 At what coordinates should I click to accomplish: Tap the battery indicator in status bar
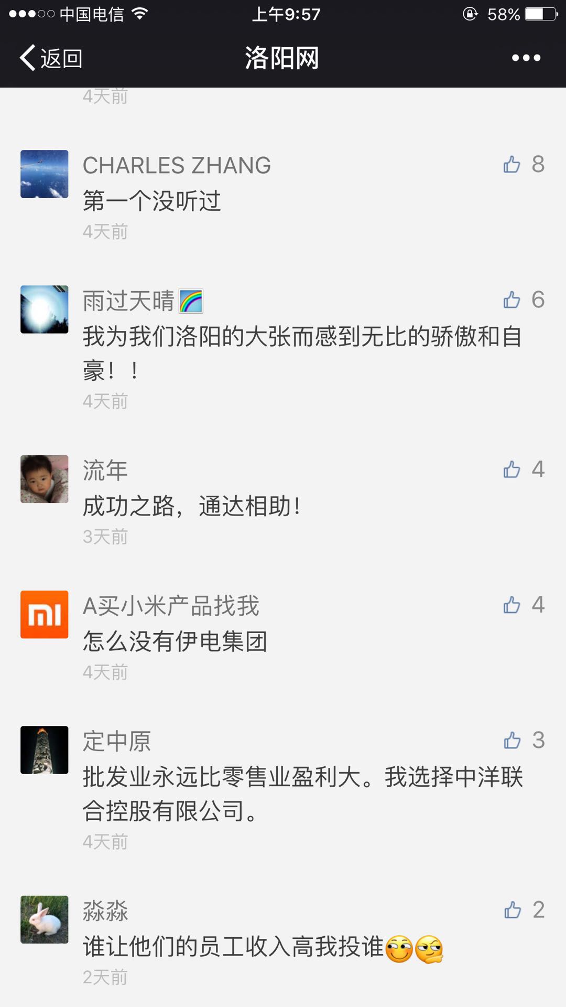tap(541, 14)
